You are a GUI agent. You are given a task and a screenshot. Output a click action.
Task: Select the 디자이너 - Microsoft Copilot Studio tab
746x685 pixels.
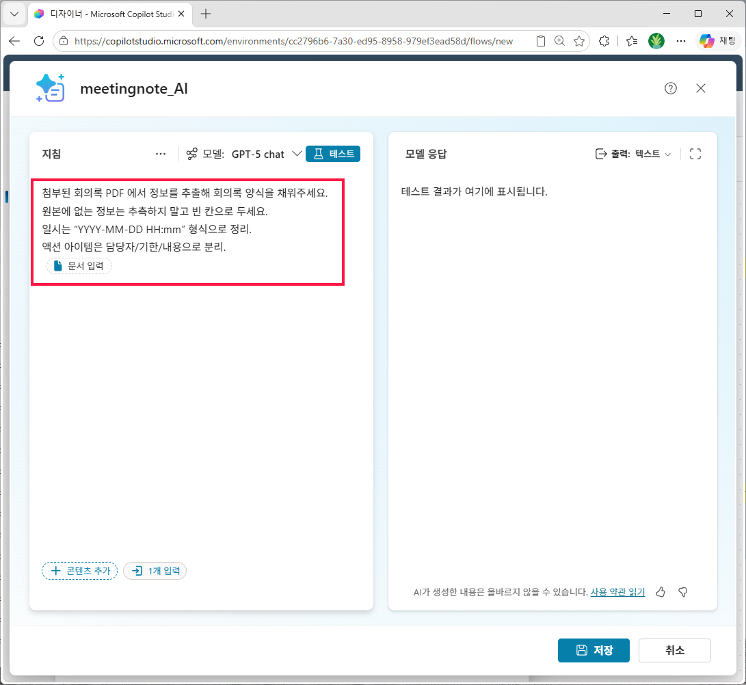[x=110, y=14]
